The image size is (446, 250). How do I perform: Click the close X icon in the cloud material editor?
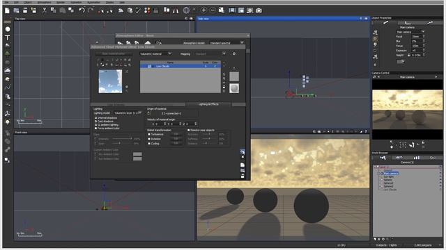(243, 157)
